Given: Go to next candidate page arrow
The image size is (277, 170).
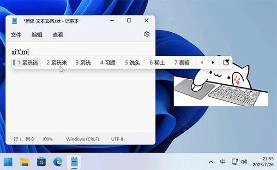Looking at the screenshot, I should [x=213, y=63].
